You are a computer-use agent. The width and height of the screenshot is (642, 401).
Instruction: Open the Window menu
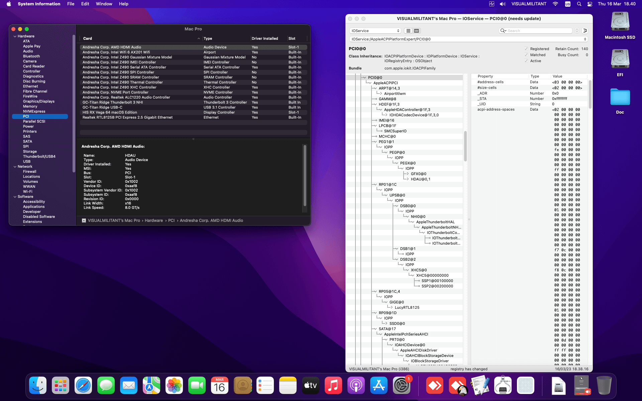[x=104, y=4]
